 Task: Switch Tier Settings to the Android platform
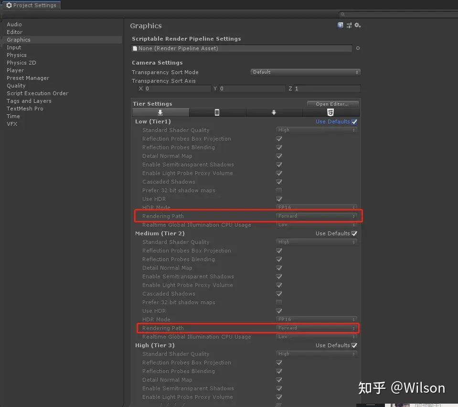(x=275, y=112)
